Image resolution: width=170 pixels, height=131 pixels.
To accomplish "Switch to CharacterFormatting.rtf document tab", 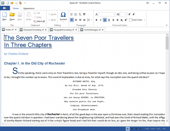I will point(33,30).
